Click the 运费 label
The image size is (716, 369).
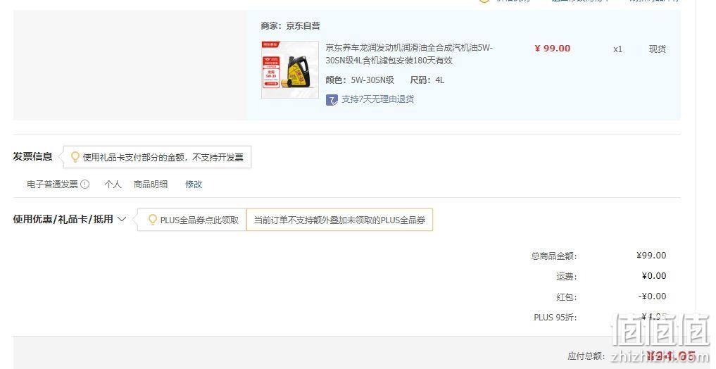click(566, 276)
